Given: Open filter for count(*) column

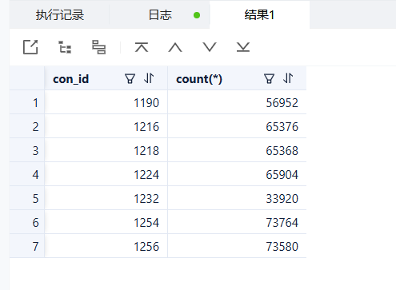Looking at the screenshot, I should (269, 79).
